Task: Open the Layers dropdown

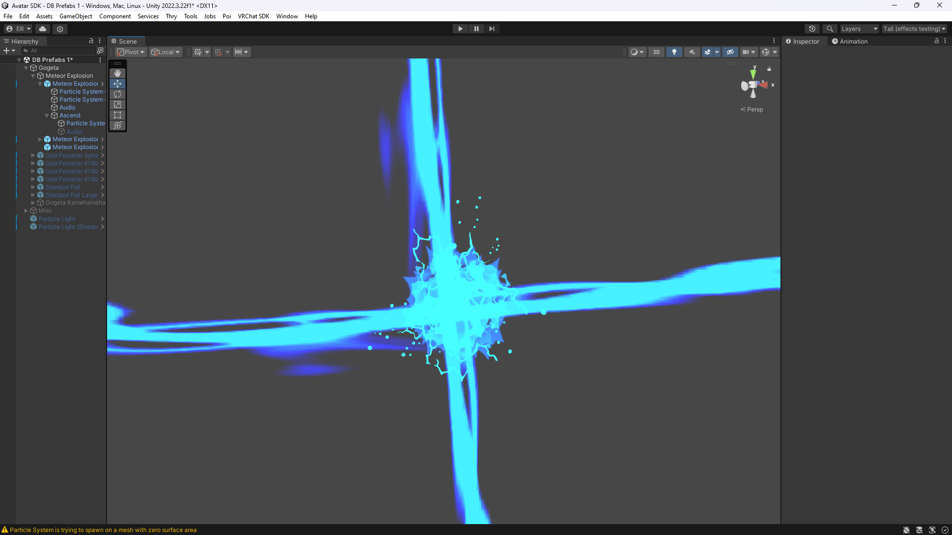Action: 859,29
